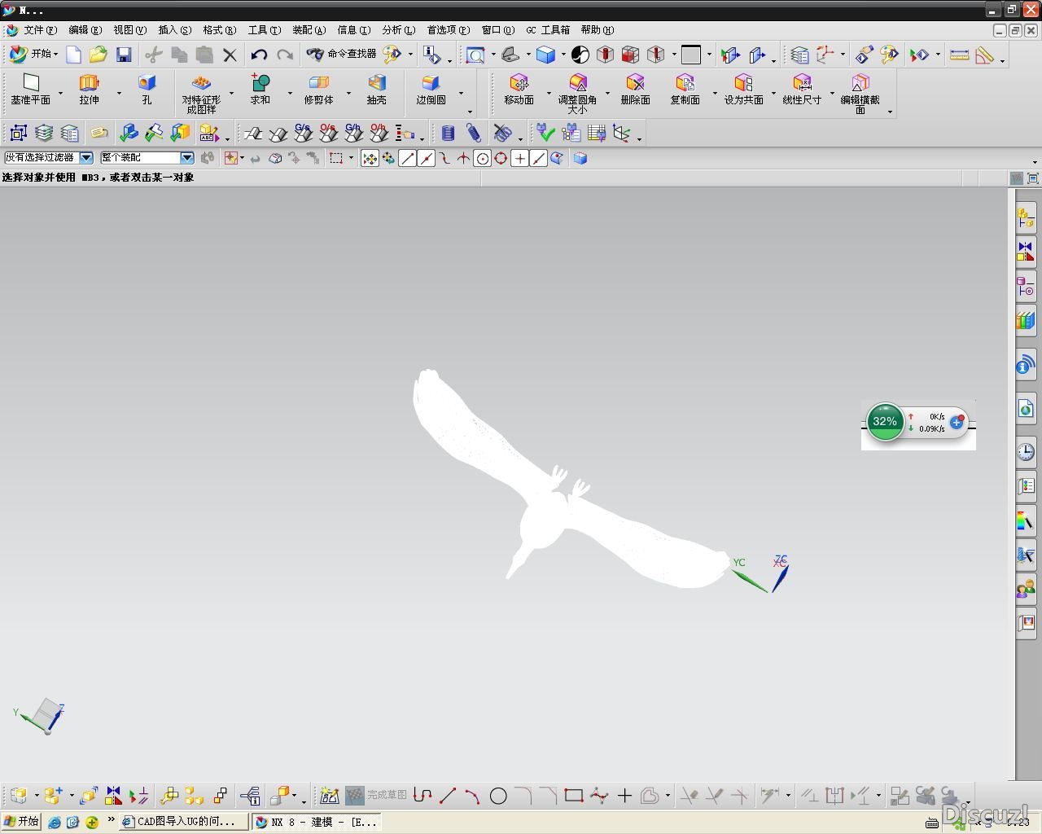Click the Windows 开始 Start button
1042x834 pixels.
21,822
